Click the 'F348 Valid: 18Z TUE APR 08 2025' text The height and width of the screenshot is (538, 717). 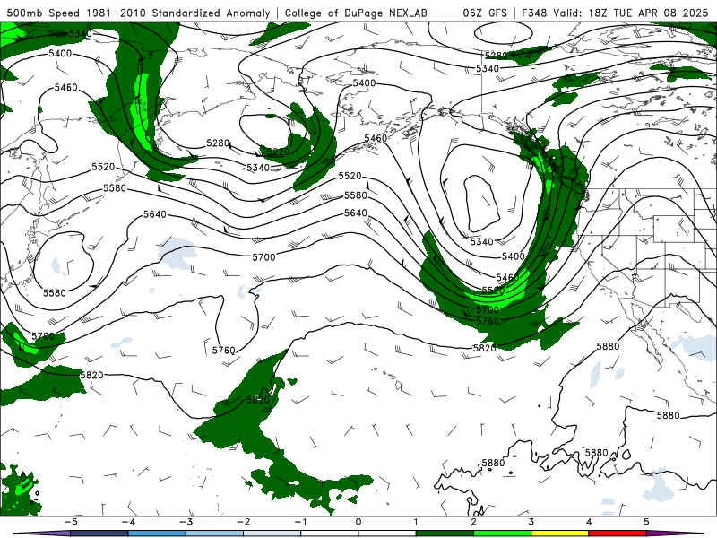pos(615,13)
